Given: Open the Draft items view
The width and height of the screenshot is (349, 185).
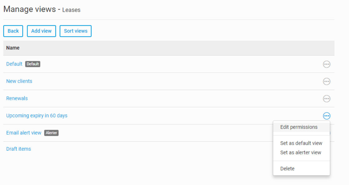Looking at the screenshot, I should click(x=19, y=149).
